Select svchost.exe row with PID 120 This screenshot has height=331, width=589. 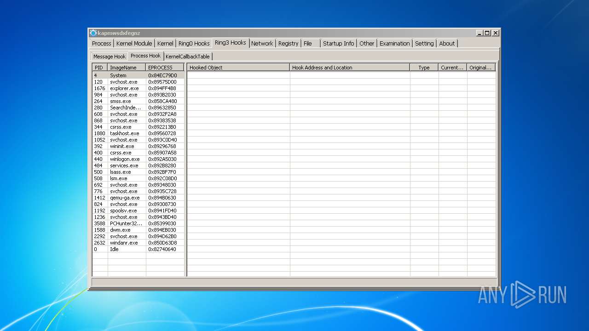[x=138, y=82]
